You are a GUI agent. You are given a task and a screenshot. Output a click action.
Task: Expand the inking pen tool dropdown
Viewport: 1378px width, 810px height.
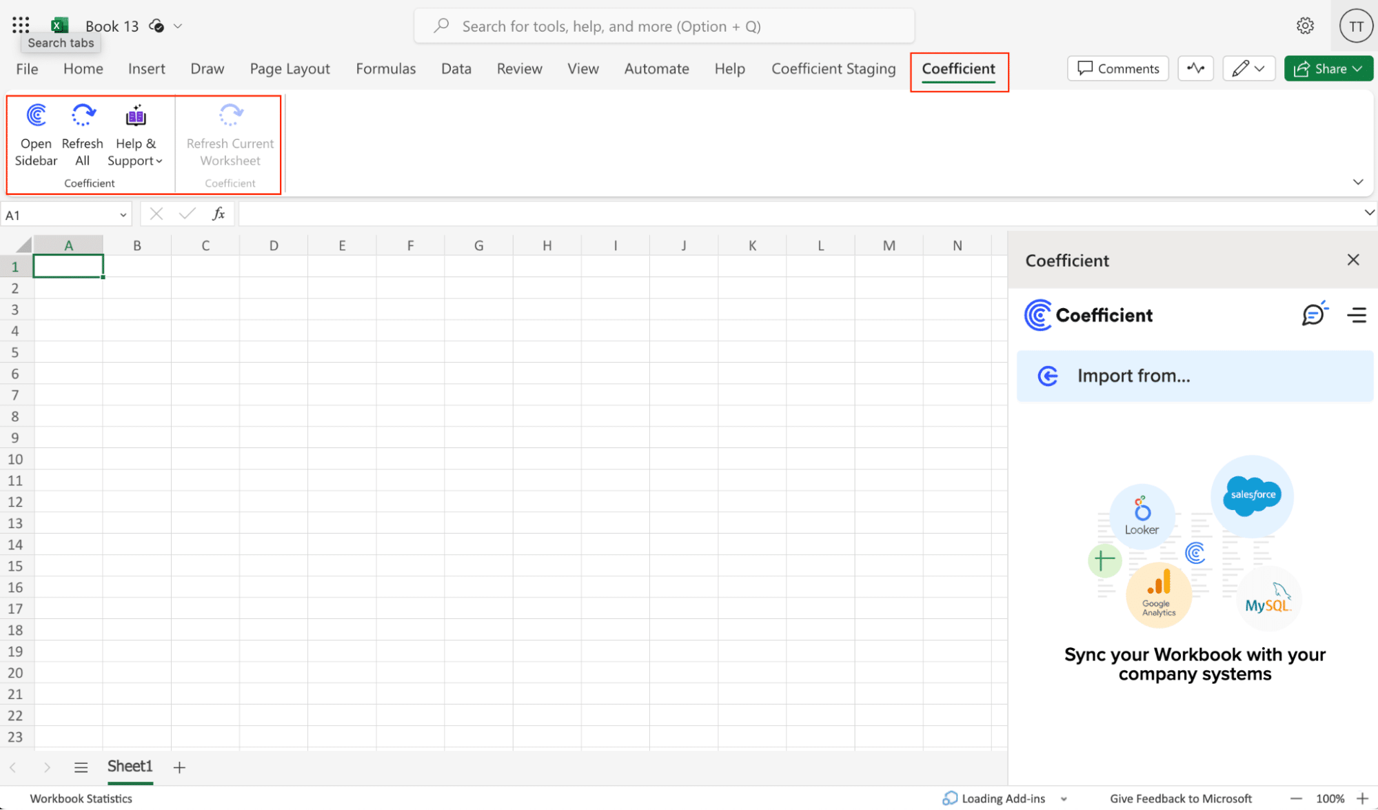tap(1262, 68)
